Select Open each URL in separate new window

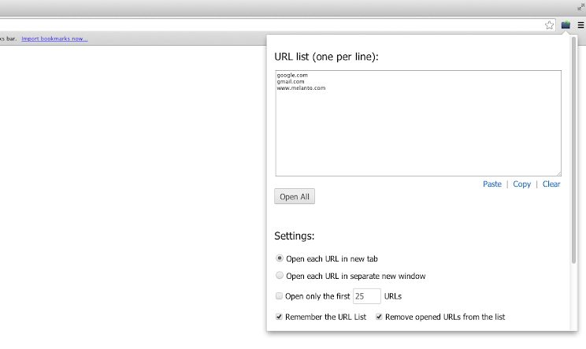[x=279, y=276]
